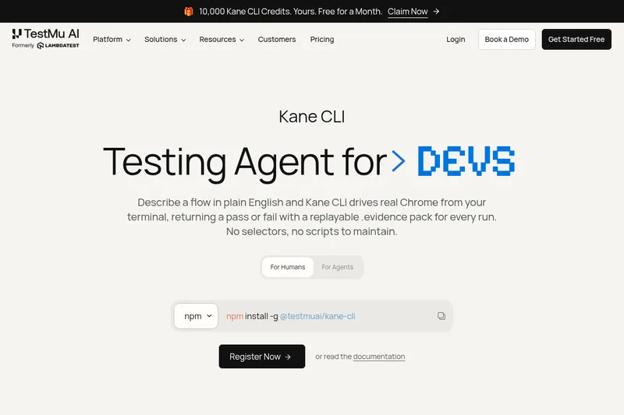The image size is (624, 415).
Task: Click the LambdaTest former logo
Action: (x=58, y=46)
